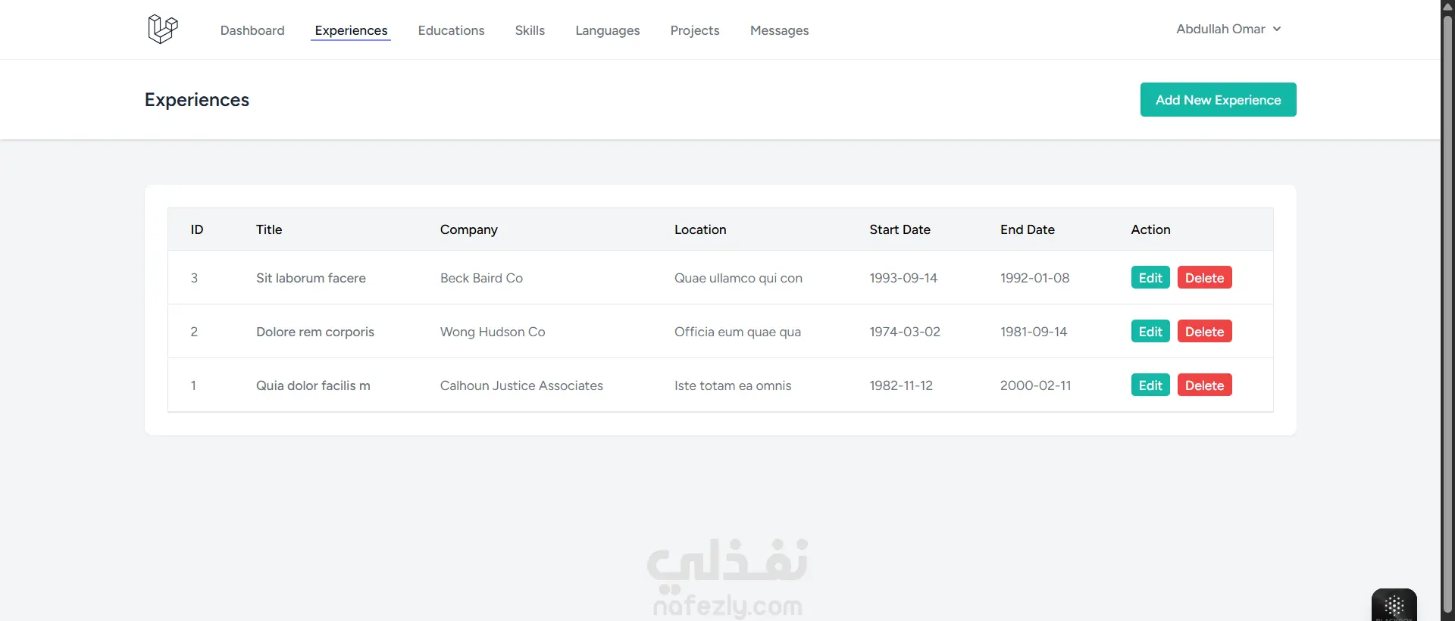1455x621 pixels.
Task: Edit the Sit laborum facere experience
Action: point(1150,278)
